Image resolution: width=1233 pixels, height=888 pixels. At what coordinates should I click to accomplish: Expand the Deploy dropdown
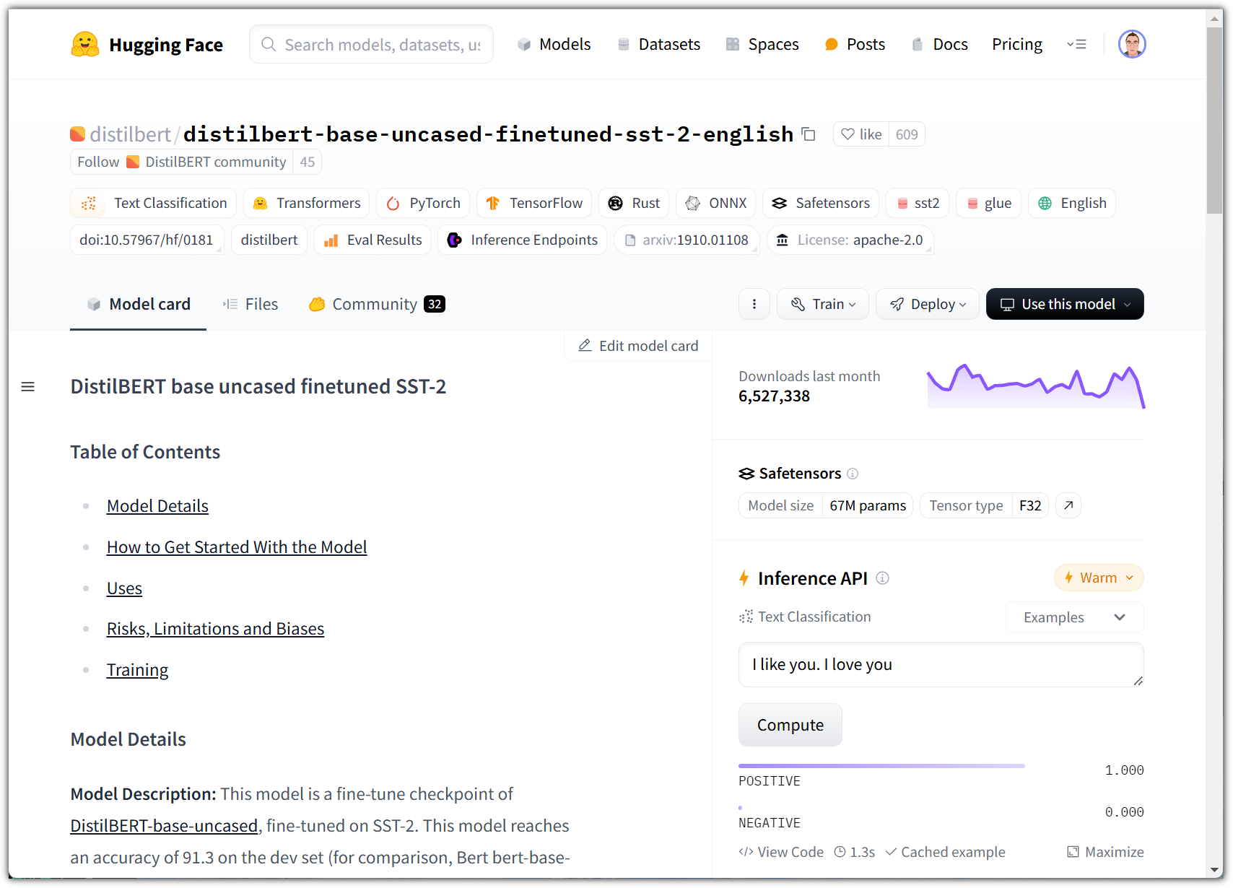pos(928,304)
